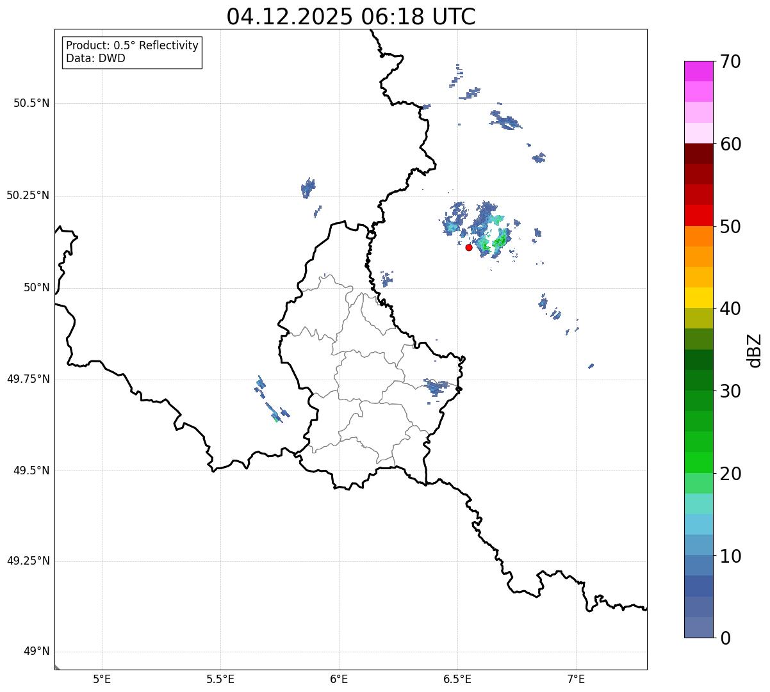Click the title timestamp 04.12.2025 06:18 UTC
770x692 pixels.
click(x=351, y=17)
